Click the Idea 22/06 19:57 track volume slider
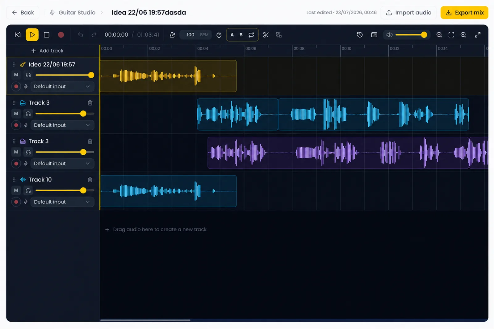The image size is (494, 329). [65, 75]
